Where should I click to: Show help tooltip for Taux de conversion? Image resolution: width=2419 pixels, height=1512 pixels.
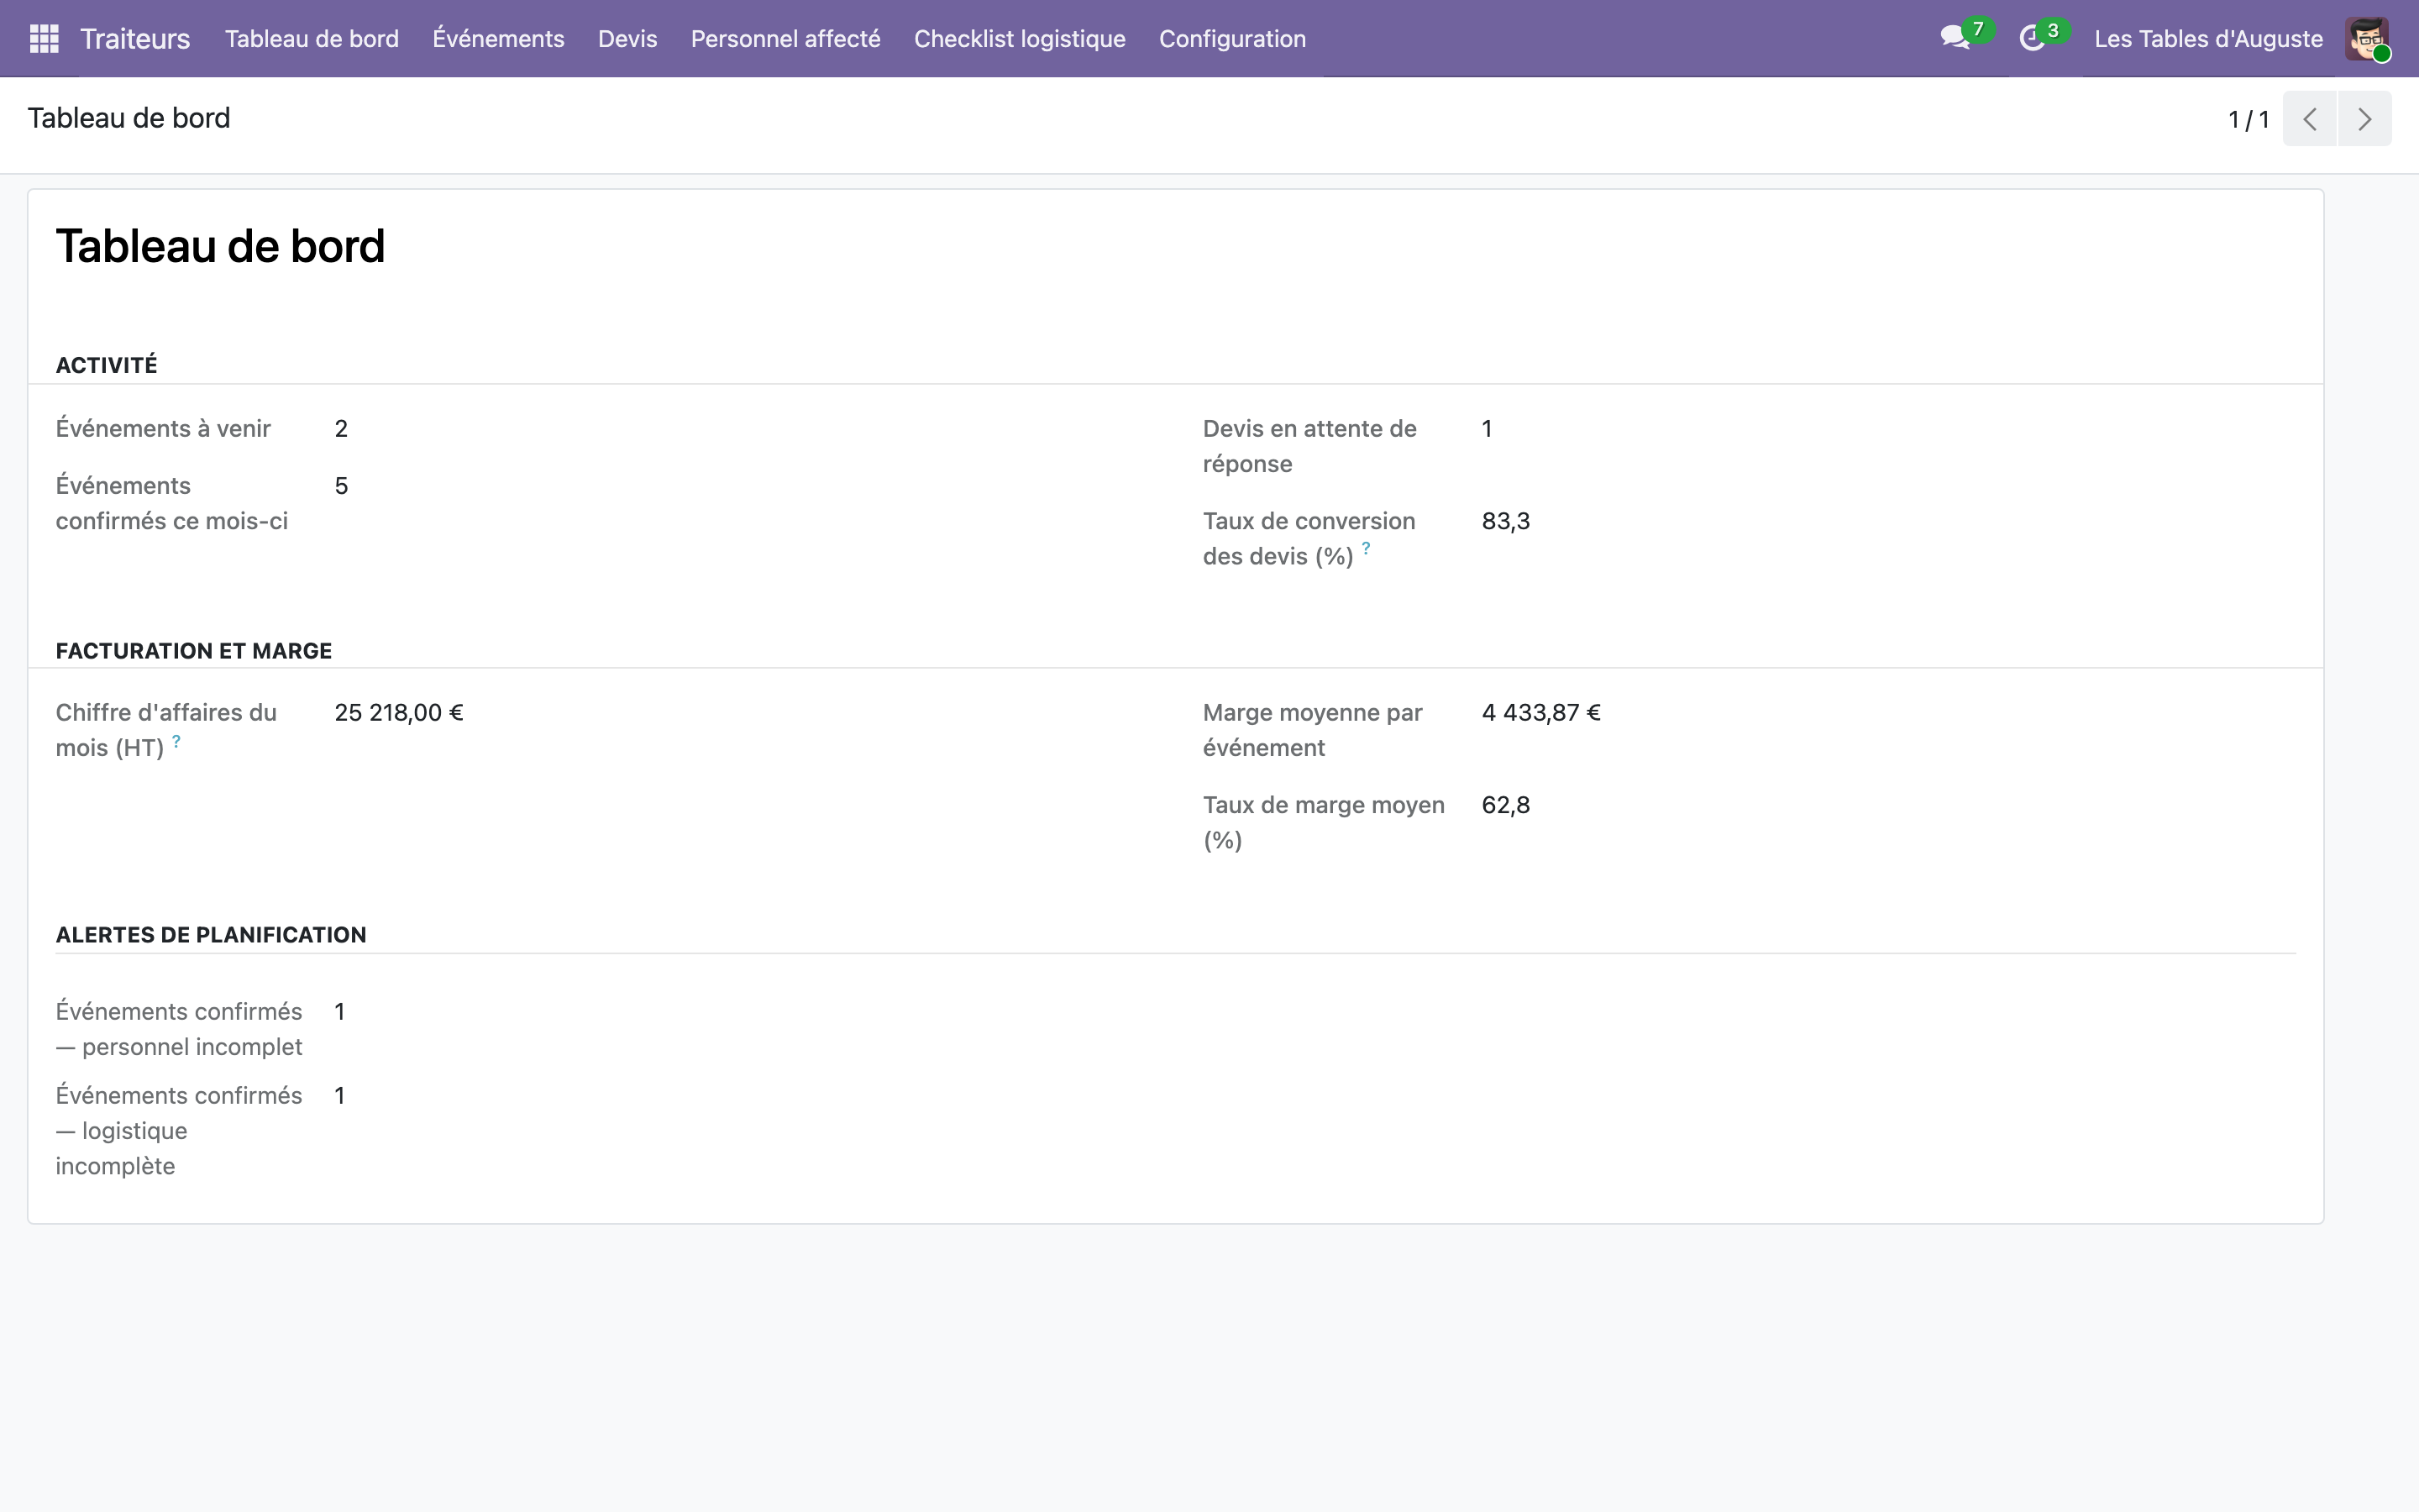click(1366, 548)
